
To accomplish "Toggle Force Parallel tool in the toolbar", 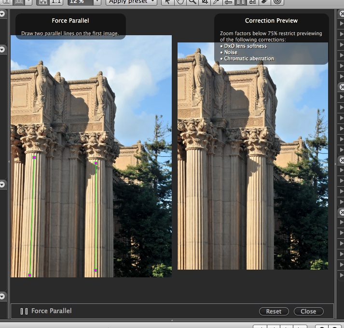I will coord(241,1).
